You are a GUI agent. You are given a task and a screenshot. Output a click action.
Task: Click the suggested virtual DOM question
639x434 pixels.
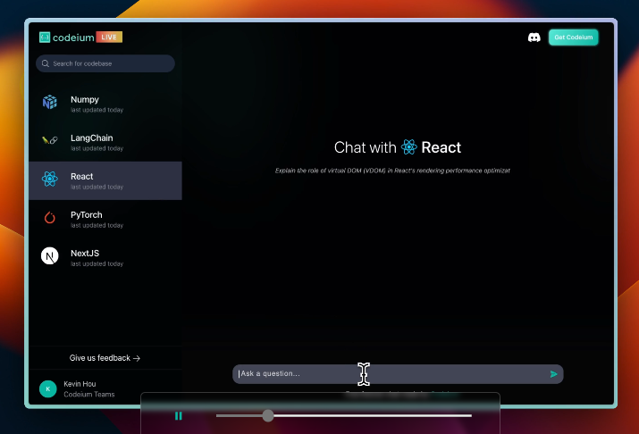point(392,171)
